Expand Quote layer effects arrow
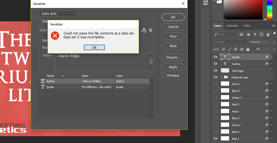 pos(271,57)
